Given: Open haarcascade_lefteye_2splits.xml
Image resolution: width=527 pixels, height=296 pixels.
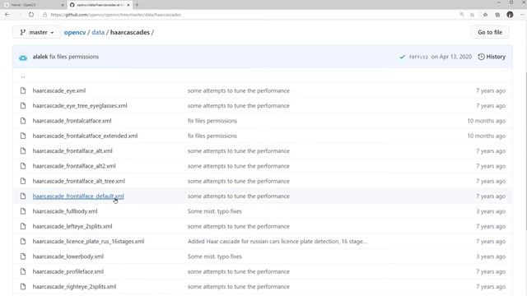Looking at the screenshot, I should coord(72,227).
